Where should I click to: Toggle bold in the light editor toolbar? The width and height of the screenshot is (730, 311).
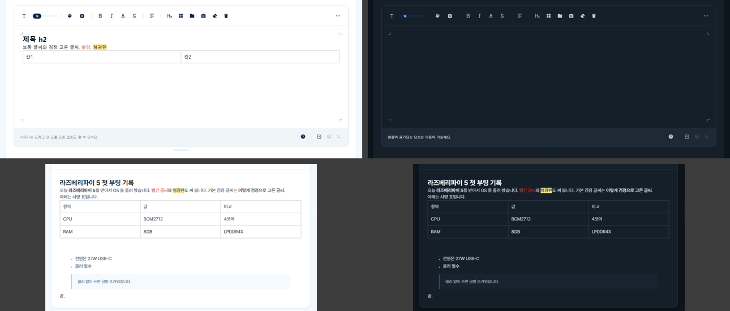click(x=100, y=16)
